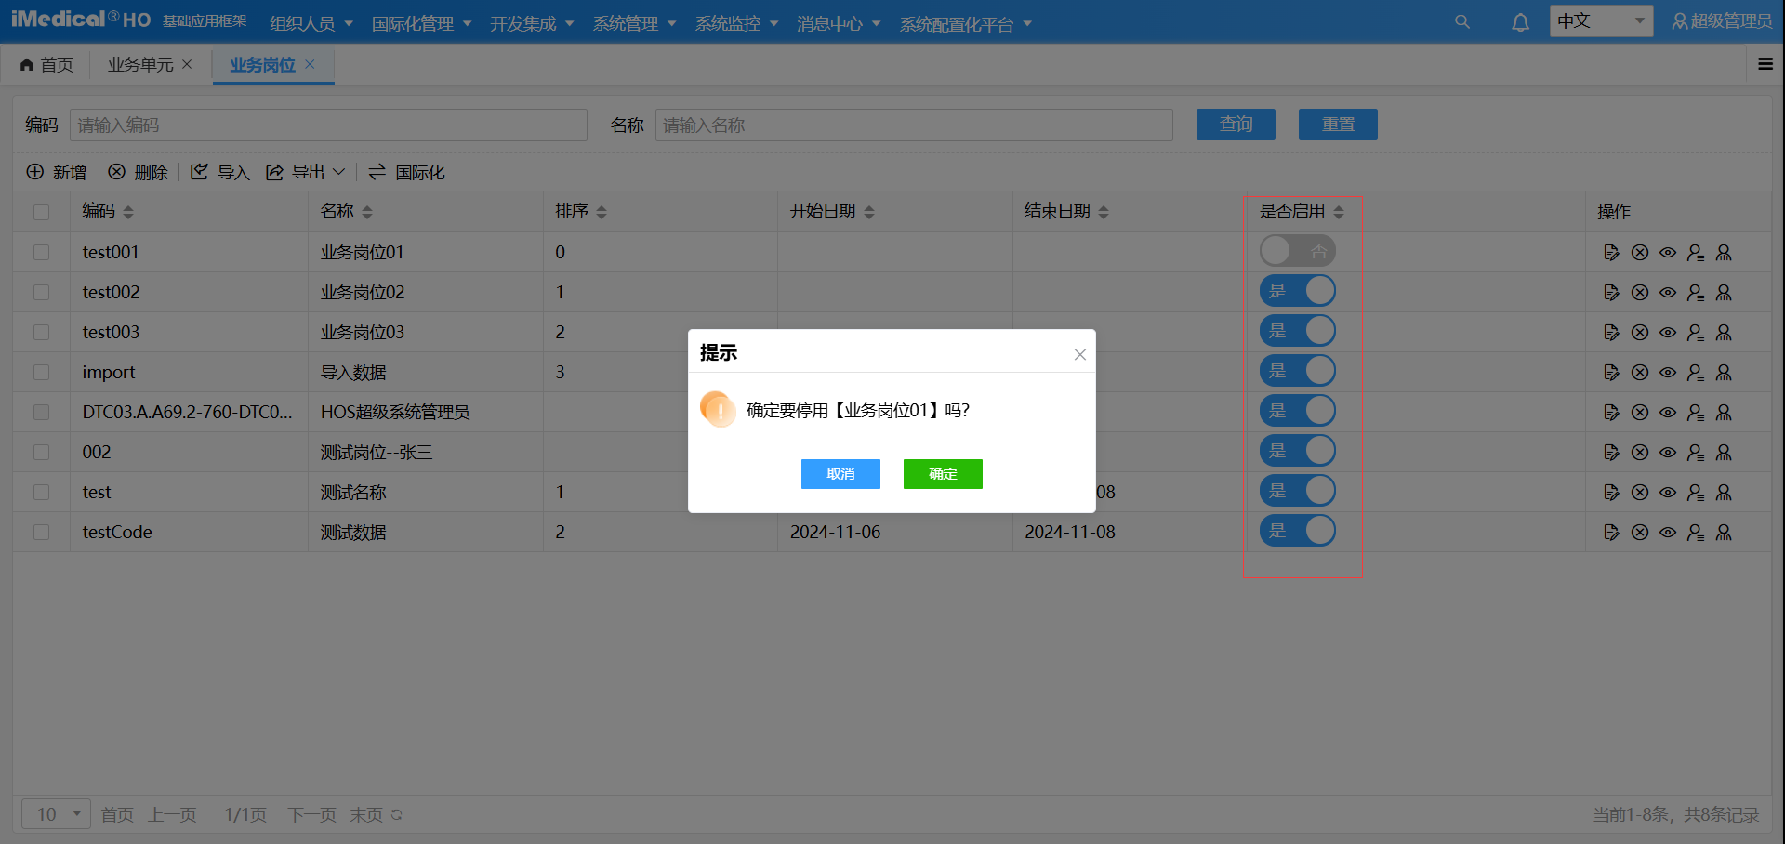Click the delete icon in test001 row
The image size is (1785, 844).
(x=1640, y=252)
